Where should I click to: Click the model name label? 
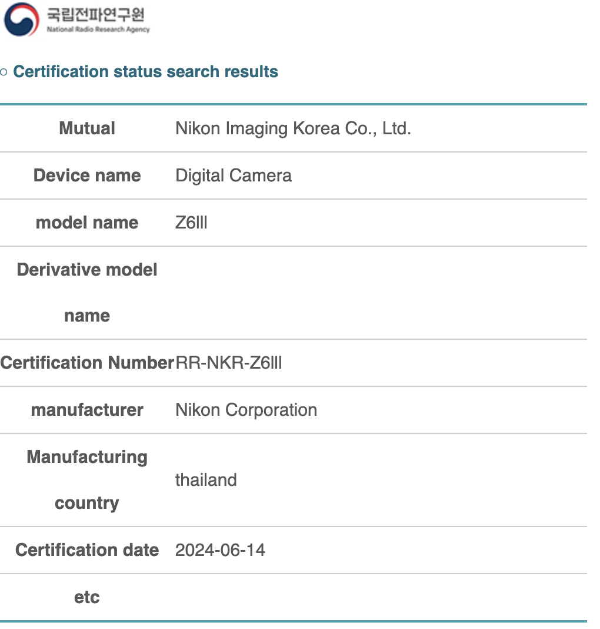pos(87,223)
